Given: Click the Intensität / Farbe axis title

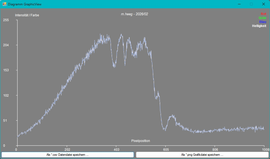Looking at the screenshot, I should point(27,15).
